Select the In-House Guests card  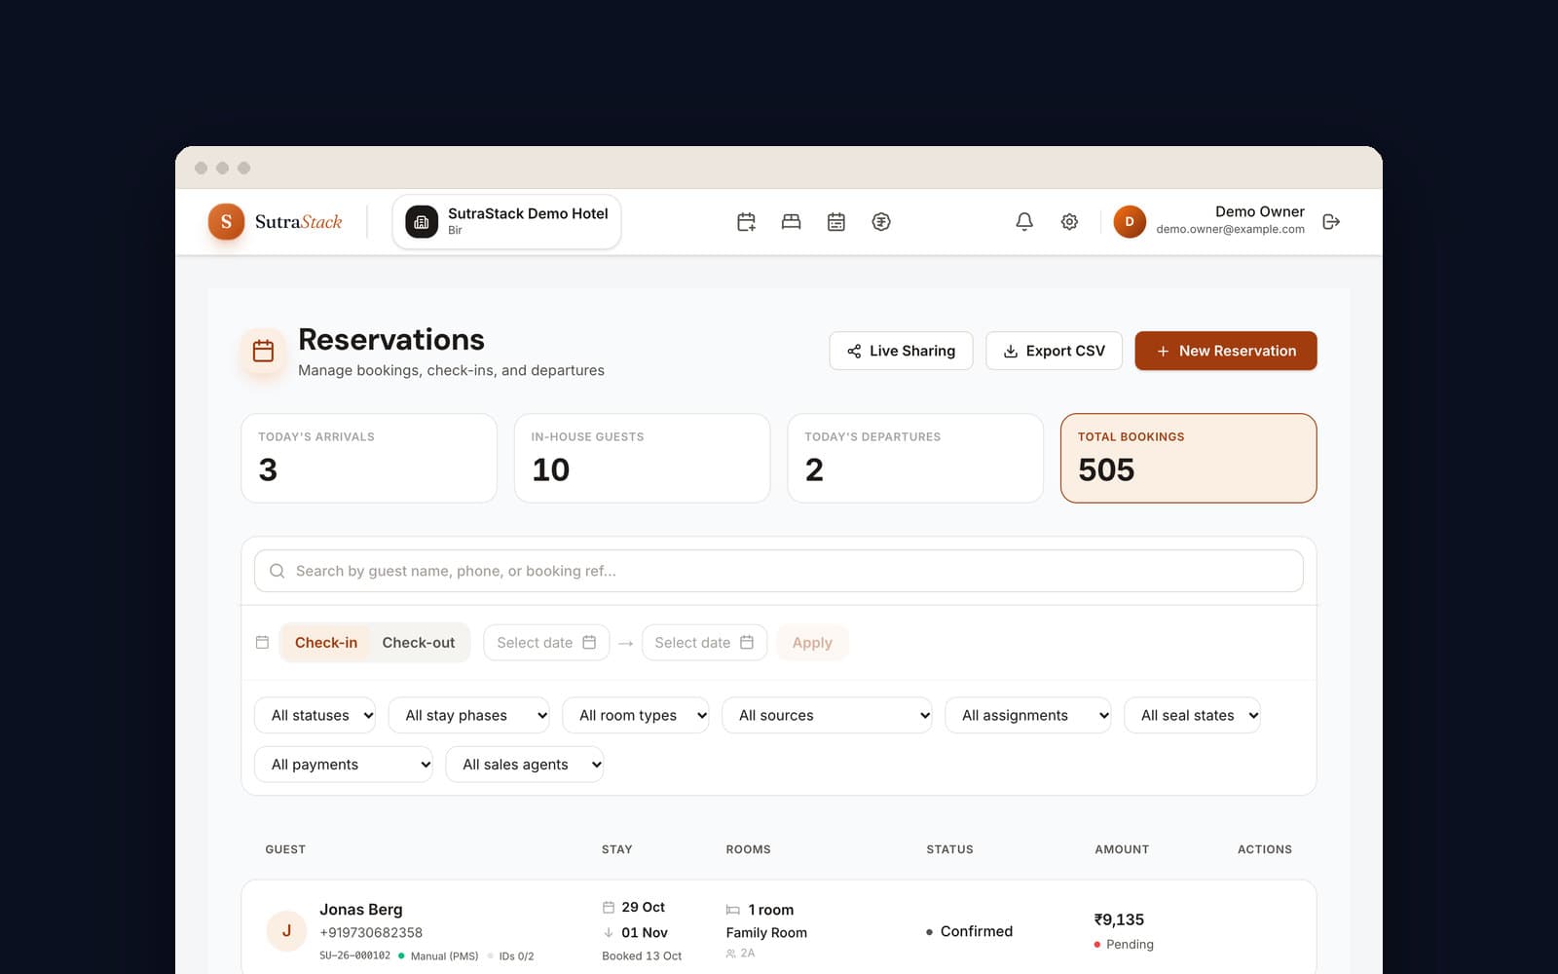tap(643, 459)
